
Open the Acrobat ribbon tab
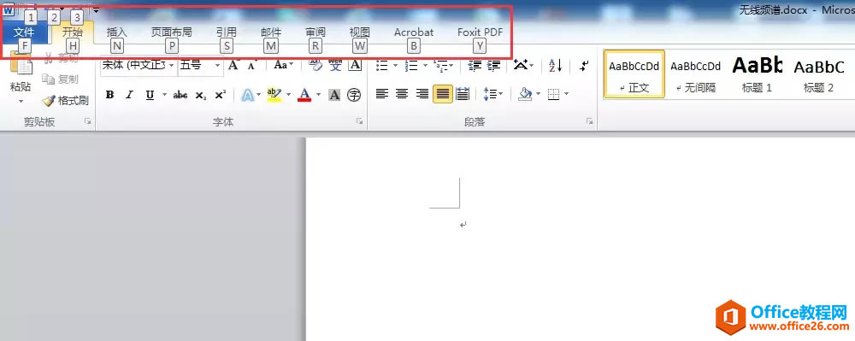(x=414, y=32)
